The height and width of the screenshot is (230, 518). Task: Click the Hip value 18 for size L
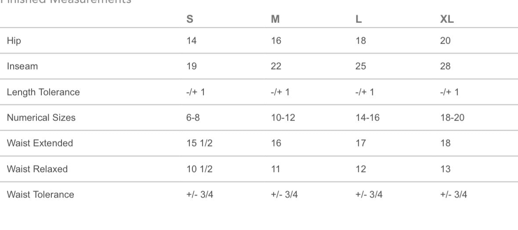pyautogui.click(x=361, y=40)
